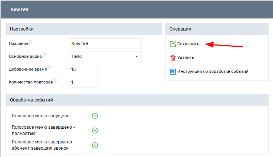Add handler for 'абонент завершил звонок' event
This screenshot has height=157, width=273.
[95, 145]
